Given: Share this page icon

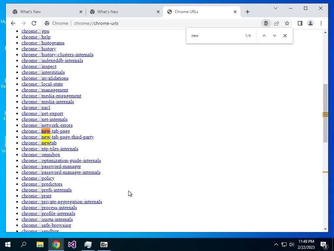Looking at the screenshot, I should tap(277, 23).
